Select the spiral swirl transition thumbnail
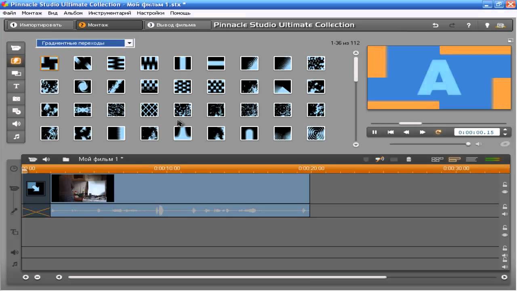 83,86
